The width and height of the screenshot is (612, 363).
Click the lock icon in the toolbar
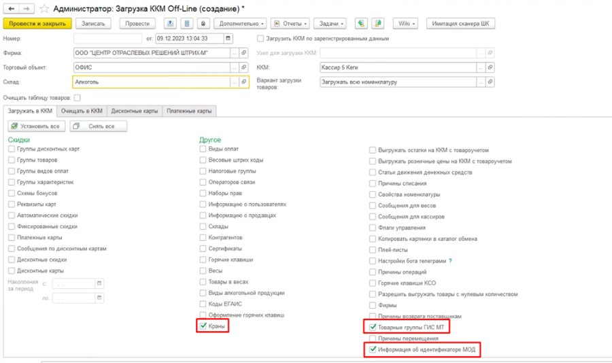203,23
